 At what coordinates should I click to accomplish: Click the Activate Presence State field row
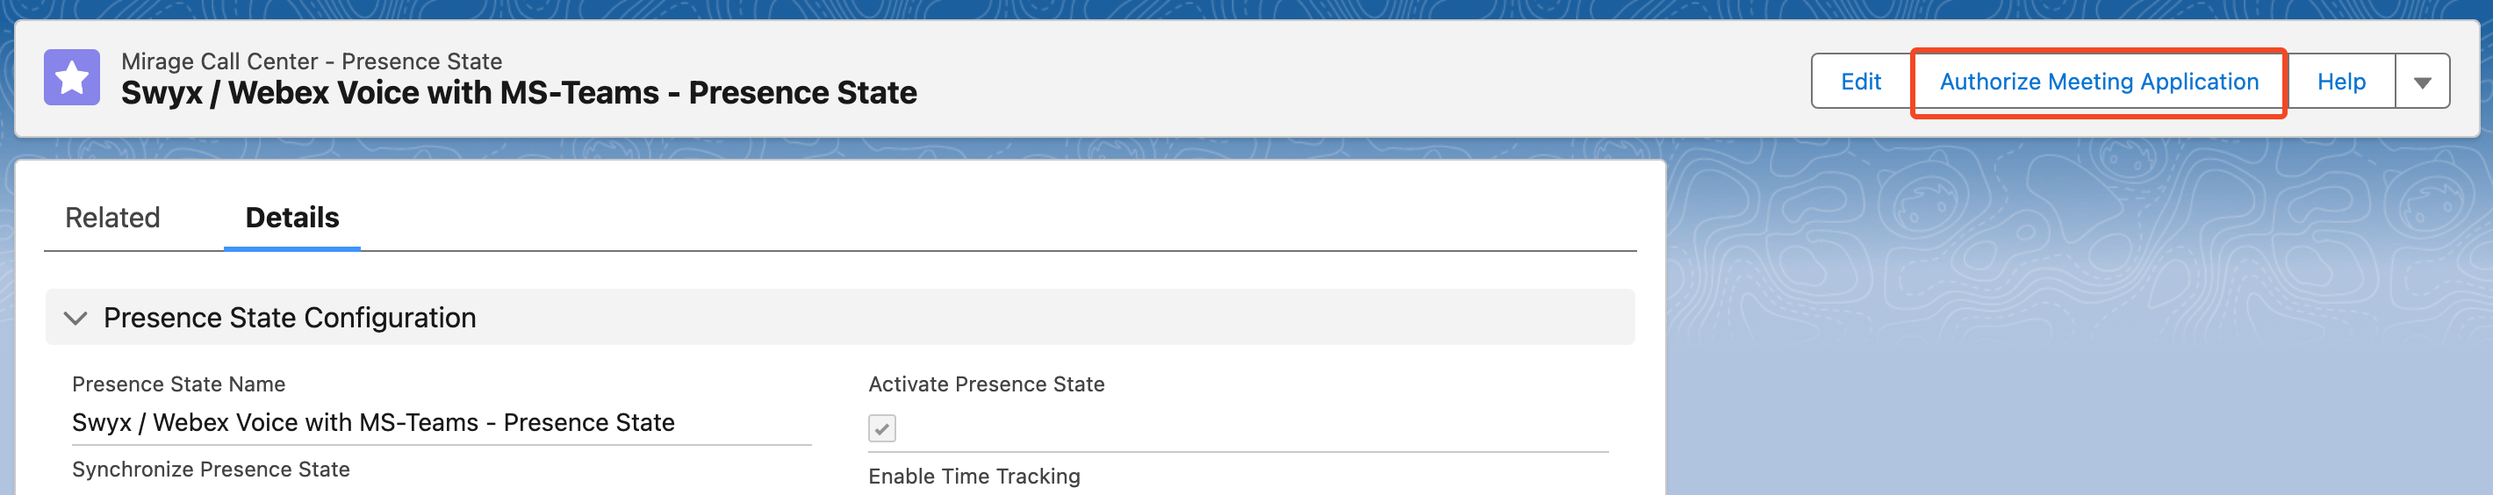tap(1238, 411)
